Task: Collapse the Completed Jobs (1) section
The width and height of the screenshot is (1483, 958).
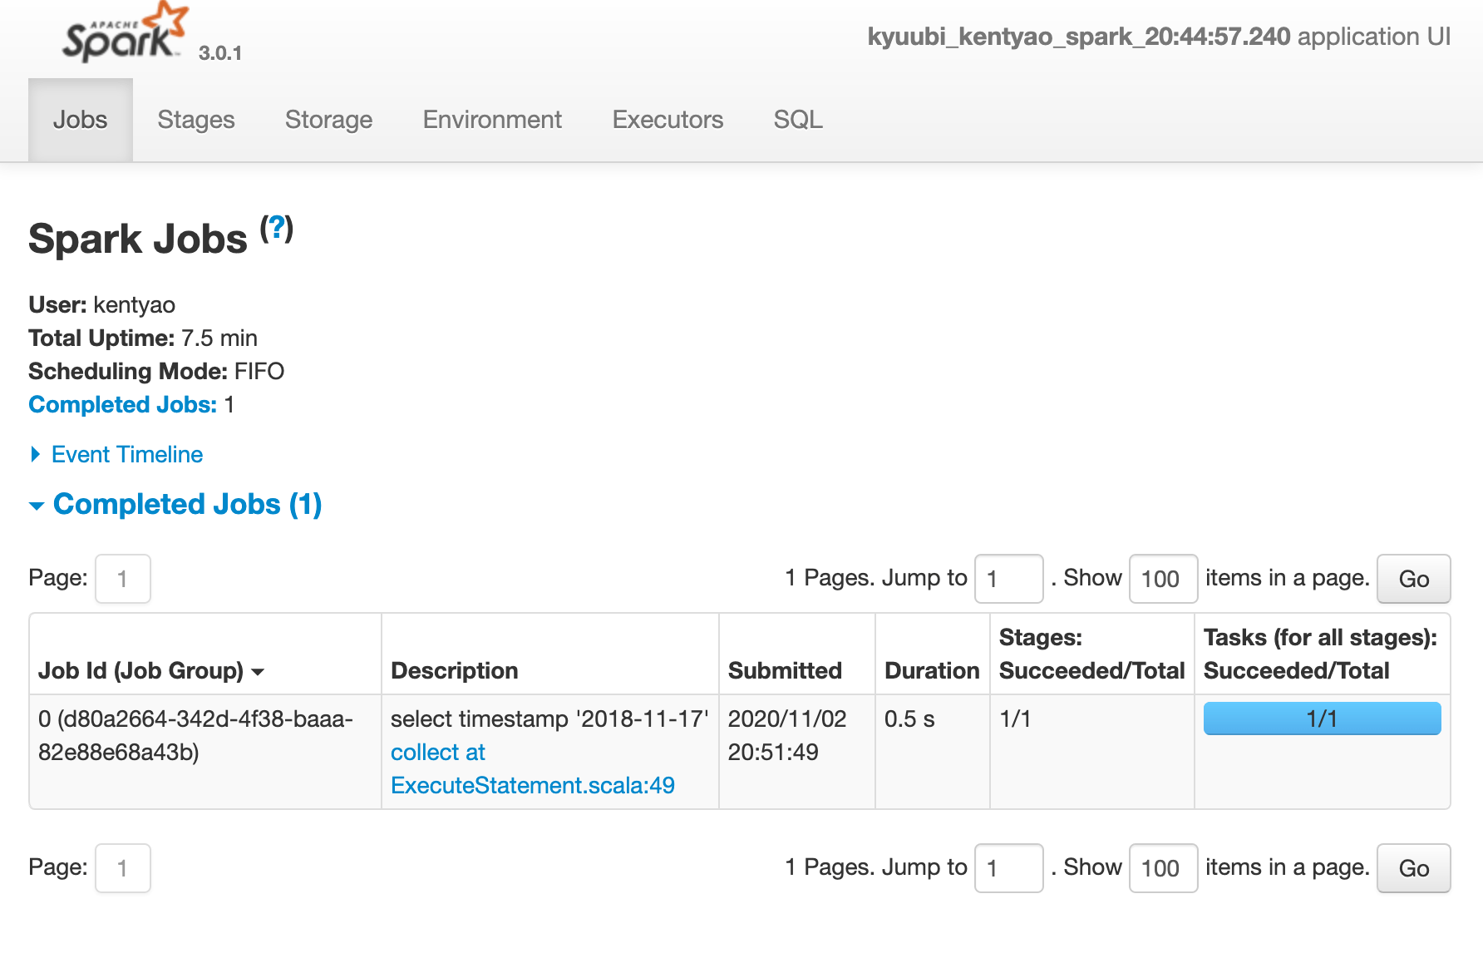Action: 186,504
